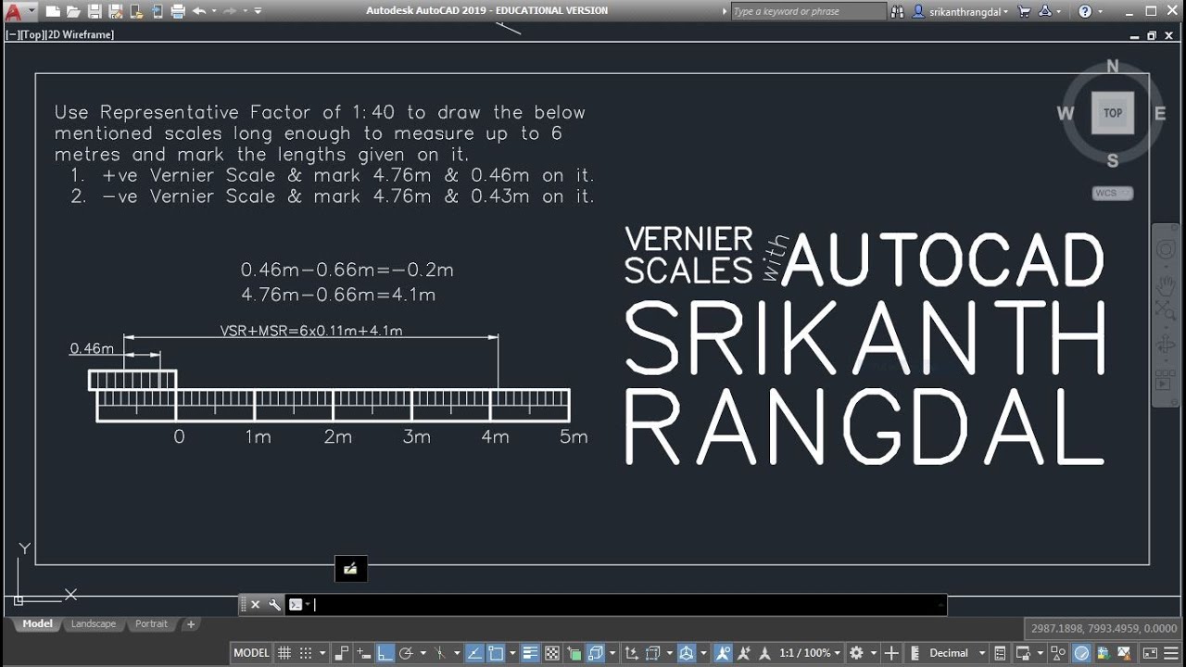
Task: Expand the Help dropdown arrow
Action: point(1099,11)
